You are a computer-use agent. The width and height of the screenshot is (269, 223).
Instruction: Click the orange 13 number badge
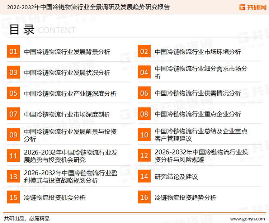[13, 176]
